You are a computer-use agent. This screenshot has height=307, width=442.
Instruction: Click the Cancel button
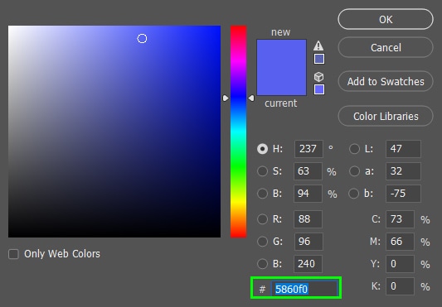386,47
